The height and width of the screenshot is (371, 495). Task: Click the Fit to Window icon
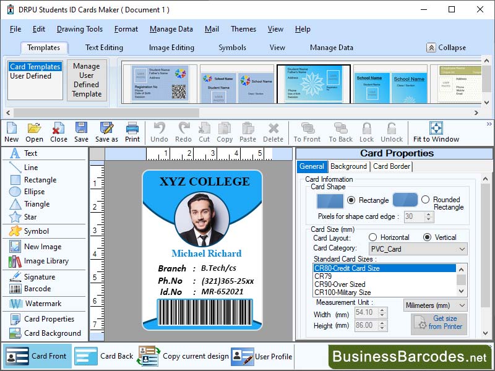pyautogui.click(x=437, y=130)
